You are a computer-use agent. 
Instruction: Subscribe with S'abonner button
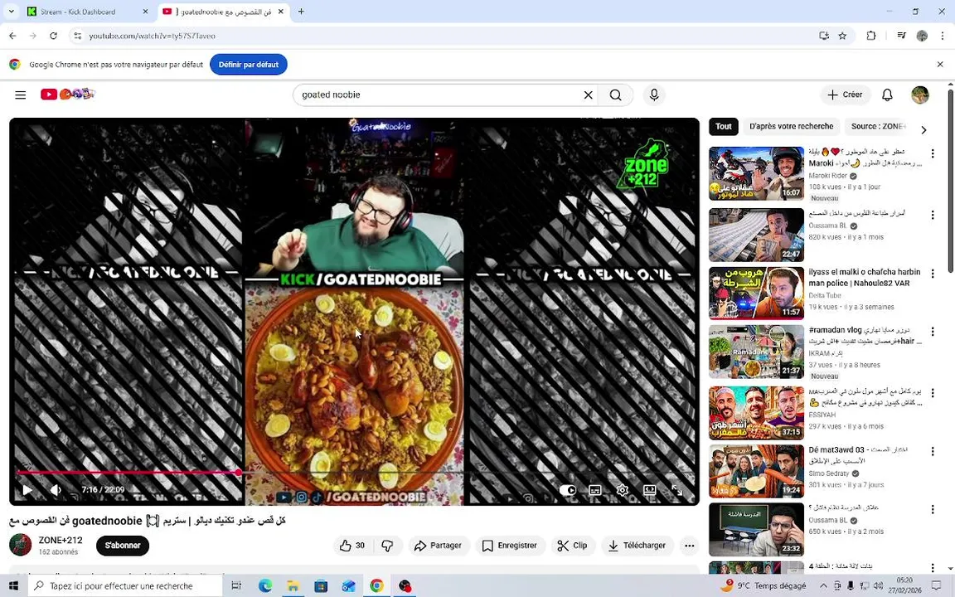point(123,546)
